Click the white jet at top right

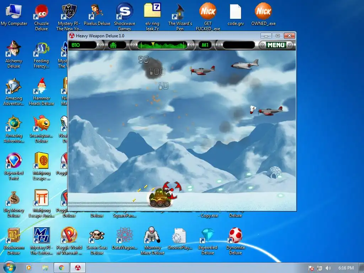245,64
